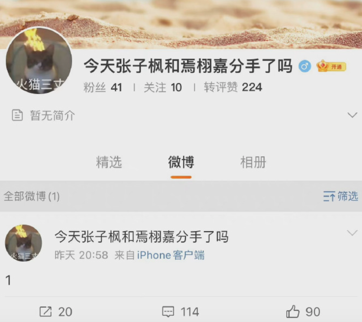Switch to the 精选 tab

[x=109, y=162]
